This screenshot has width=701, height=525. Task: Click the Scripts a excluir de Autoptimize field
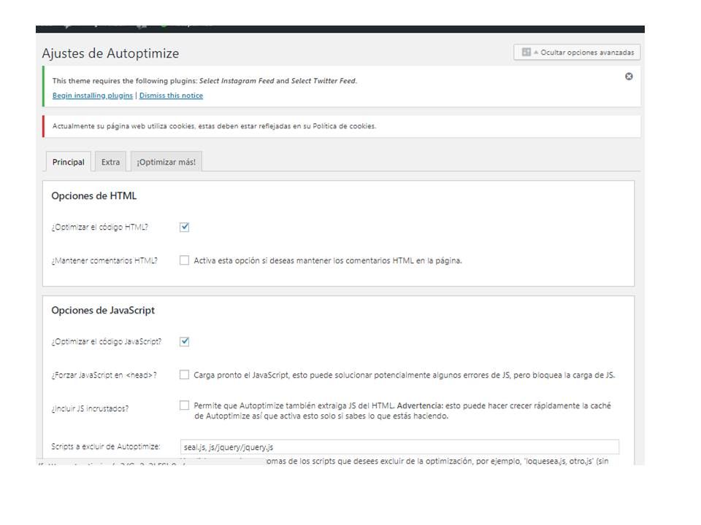pyautogui.click(x=399, y=447)
